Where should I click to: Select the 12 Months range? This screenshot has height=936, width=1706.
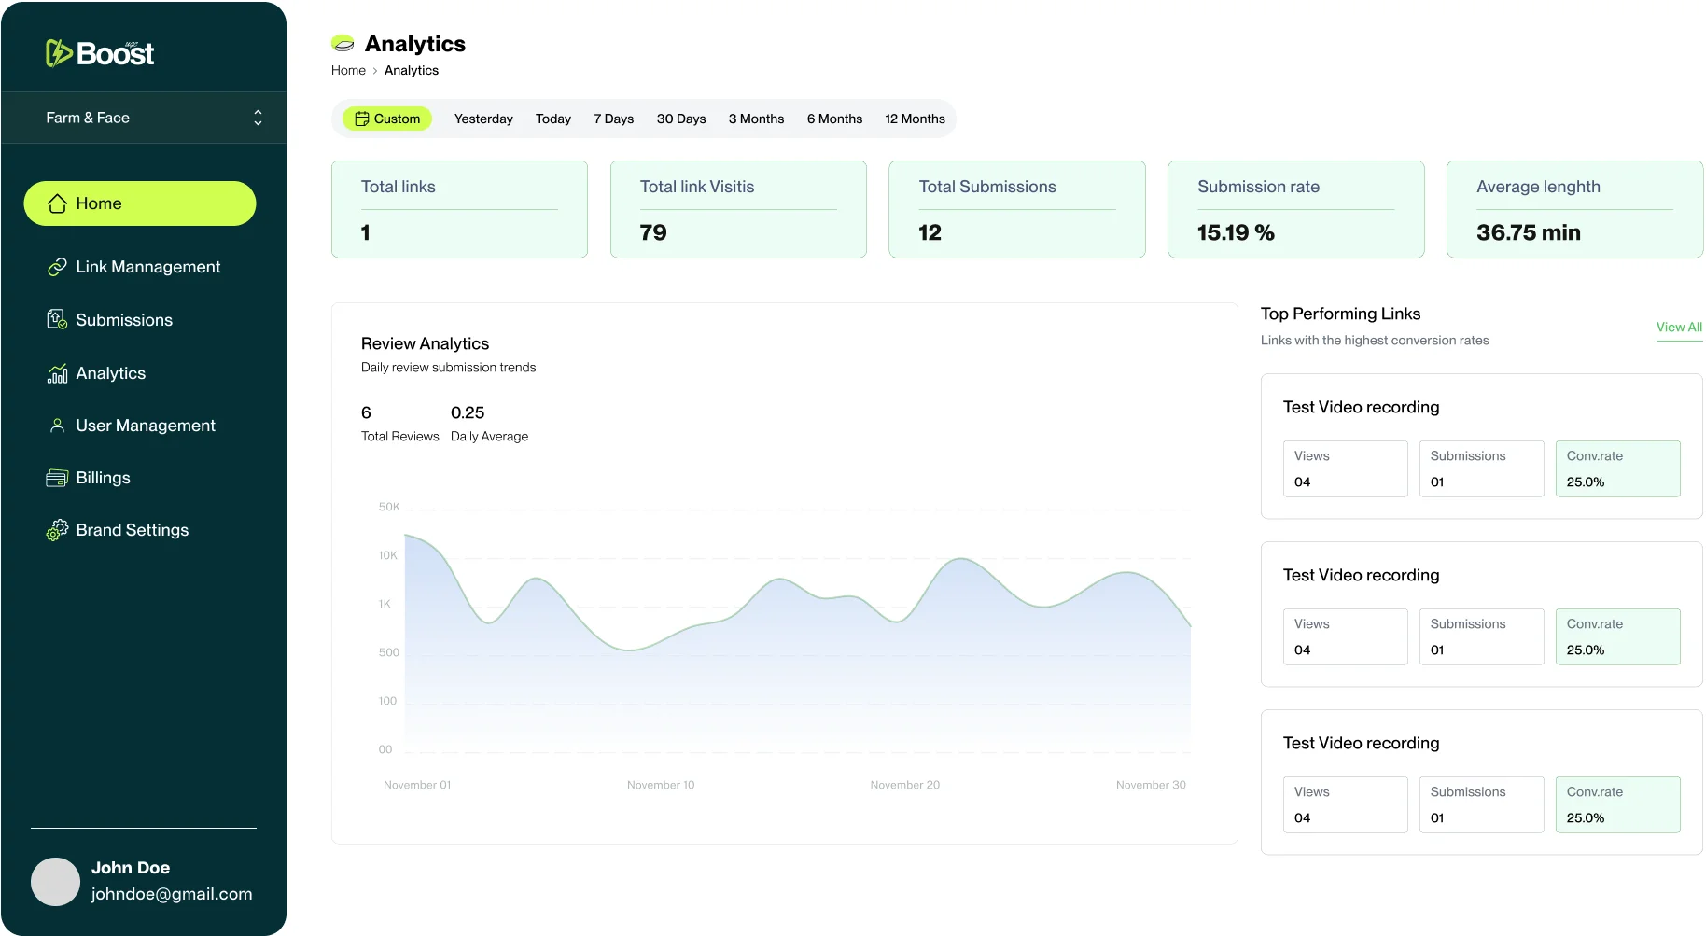(x=915, y=119)
